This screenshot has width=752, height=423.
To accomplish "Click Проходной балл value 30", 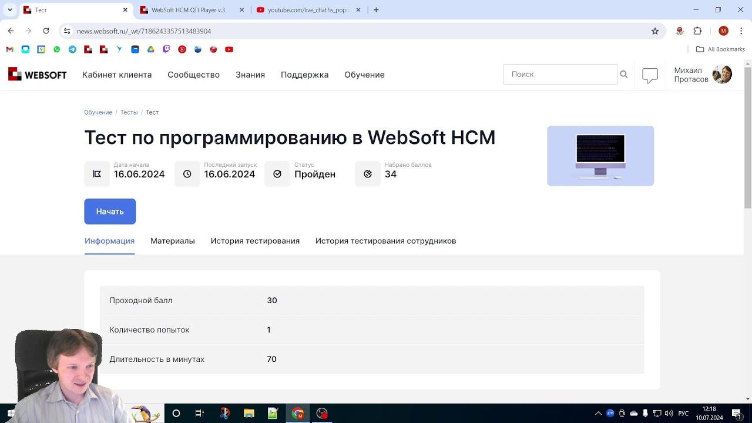I will pos(272,300).
